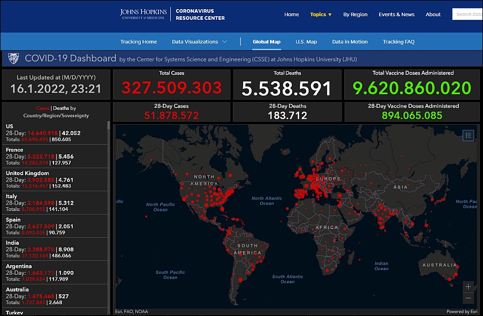Select the United Kingdom country row
The height and width of the screenshot is (316, 483).
coord(55,179)
